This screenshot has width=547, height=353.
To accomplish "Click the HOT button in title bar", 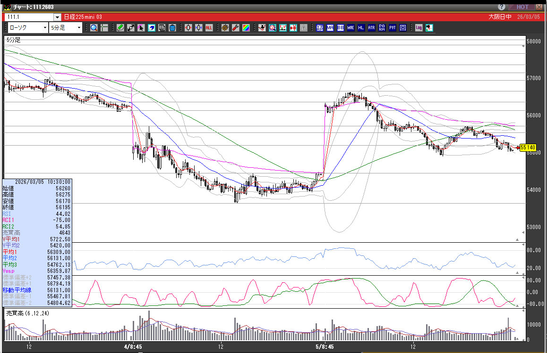I will [521, 7].
